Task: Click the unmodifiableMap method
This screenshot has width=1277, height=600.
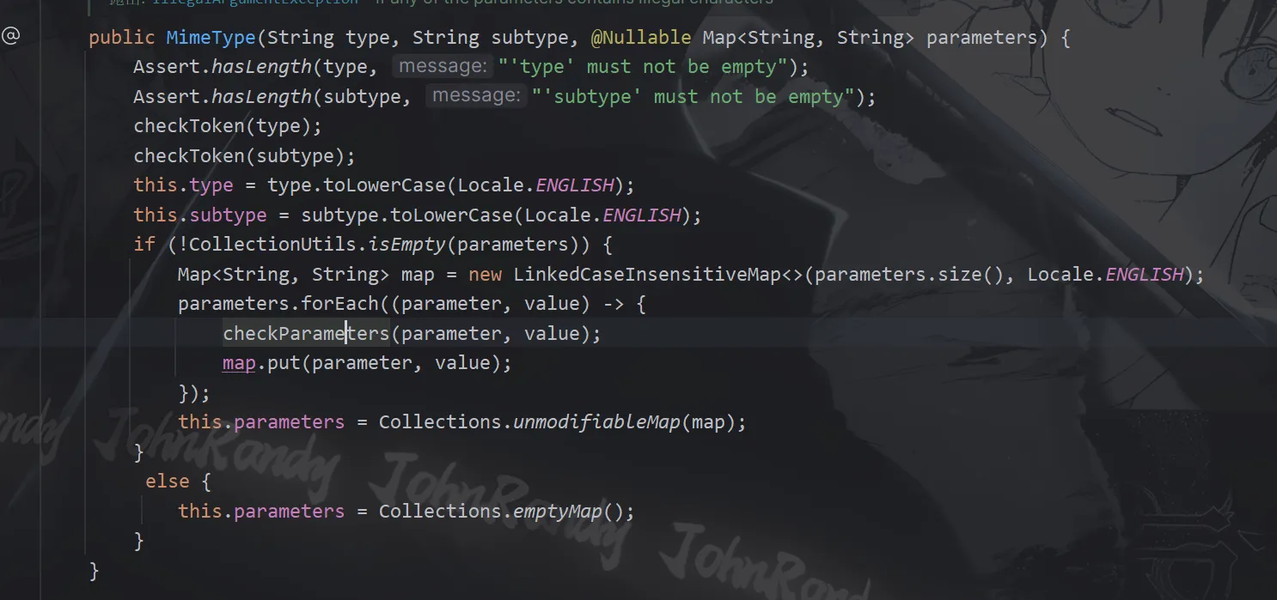Action: coord(597,422)
